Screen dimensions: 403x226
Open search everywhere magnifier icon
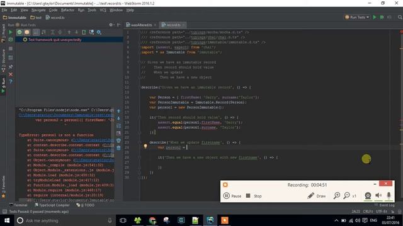pyautogui.click(x=400, y=17)
